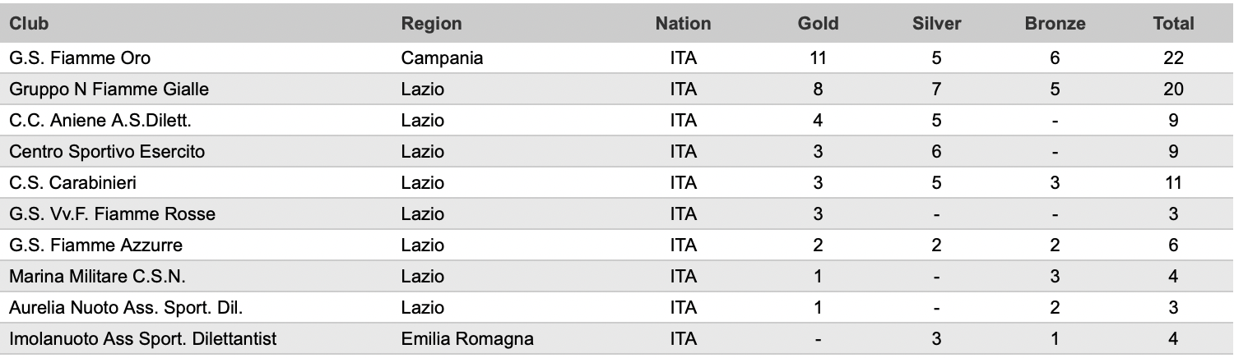Image resolution: width=1234 pixels, height=358 pixels.
Task: Sort by the Gold column header
Action: (x=818, y=24)
